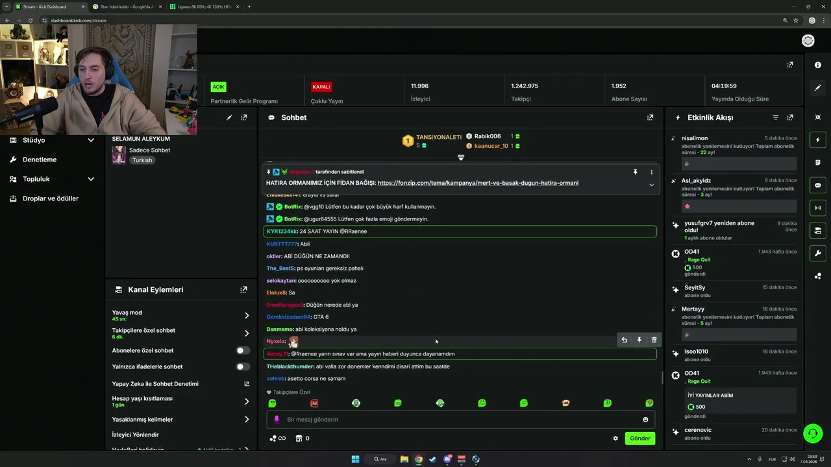Click KYR1234kk username in chat
The height and width of the screenshot is (467, 831).
point(282,232)
